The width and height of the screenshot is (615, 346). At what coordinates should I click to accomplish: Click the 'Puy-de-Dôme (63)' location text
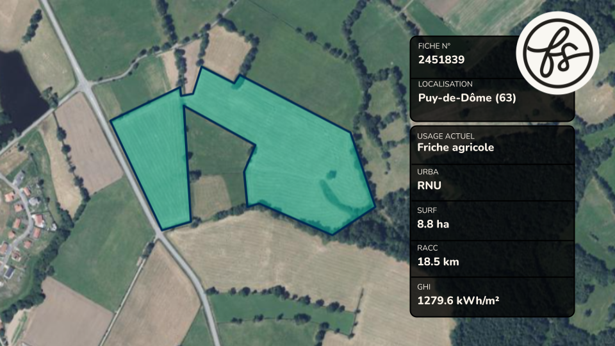(x=467, y=97)
